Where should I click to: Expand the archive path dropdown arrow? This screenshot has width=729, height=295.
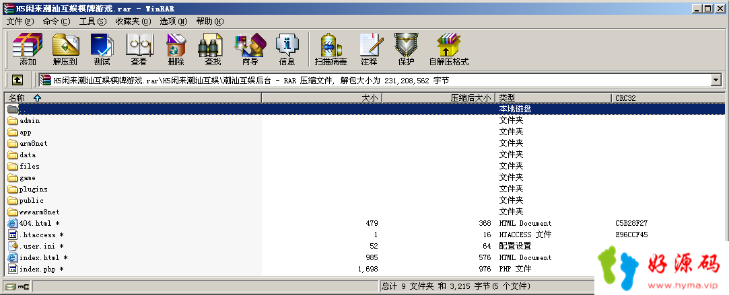[x=715, y=80]
